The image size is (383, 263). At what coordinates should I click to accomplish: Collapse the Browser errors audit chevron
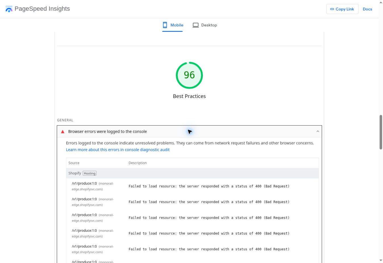click(x=318, y=131)
